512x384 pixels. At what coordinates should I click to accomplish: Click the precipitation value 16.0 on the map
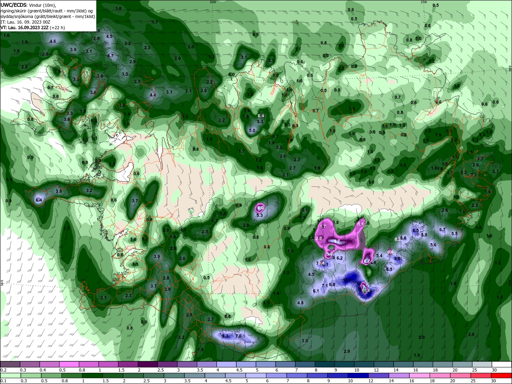[366, 290]
